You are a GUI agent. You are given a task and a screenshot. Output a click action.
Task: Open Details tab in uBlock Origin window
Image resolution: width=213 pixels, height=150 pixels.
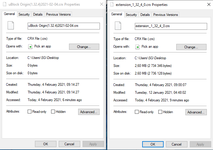(38, 14)
